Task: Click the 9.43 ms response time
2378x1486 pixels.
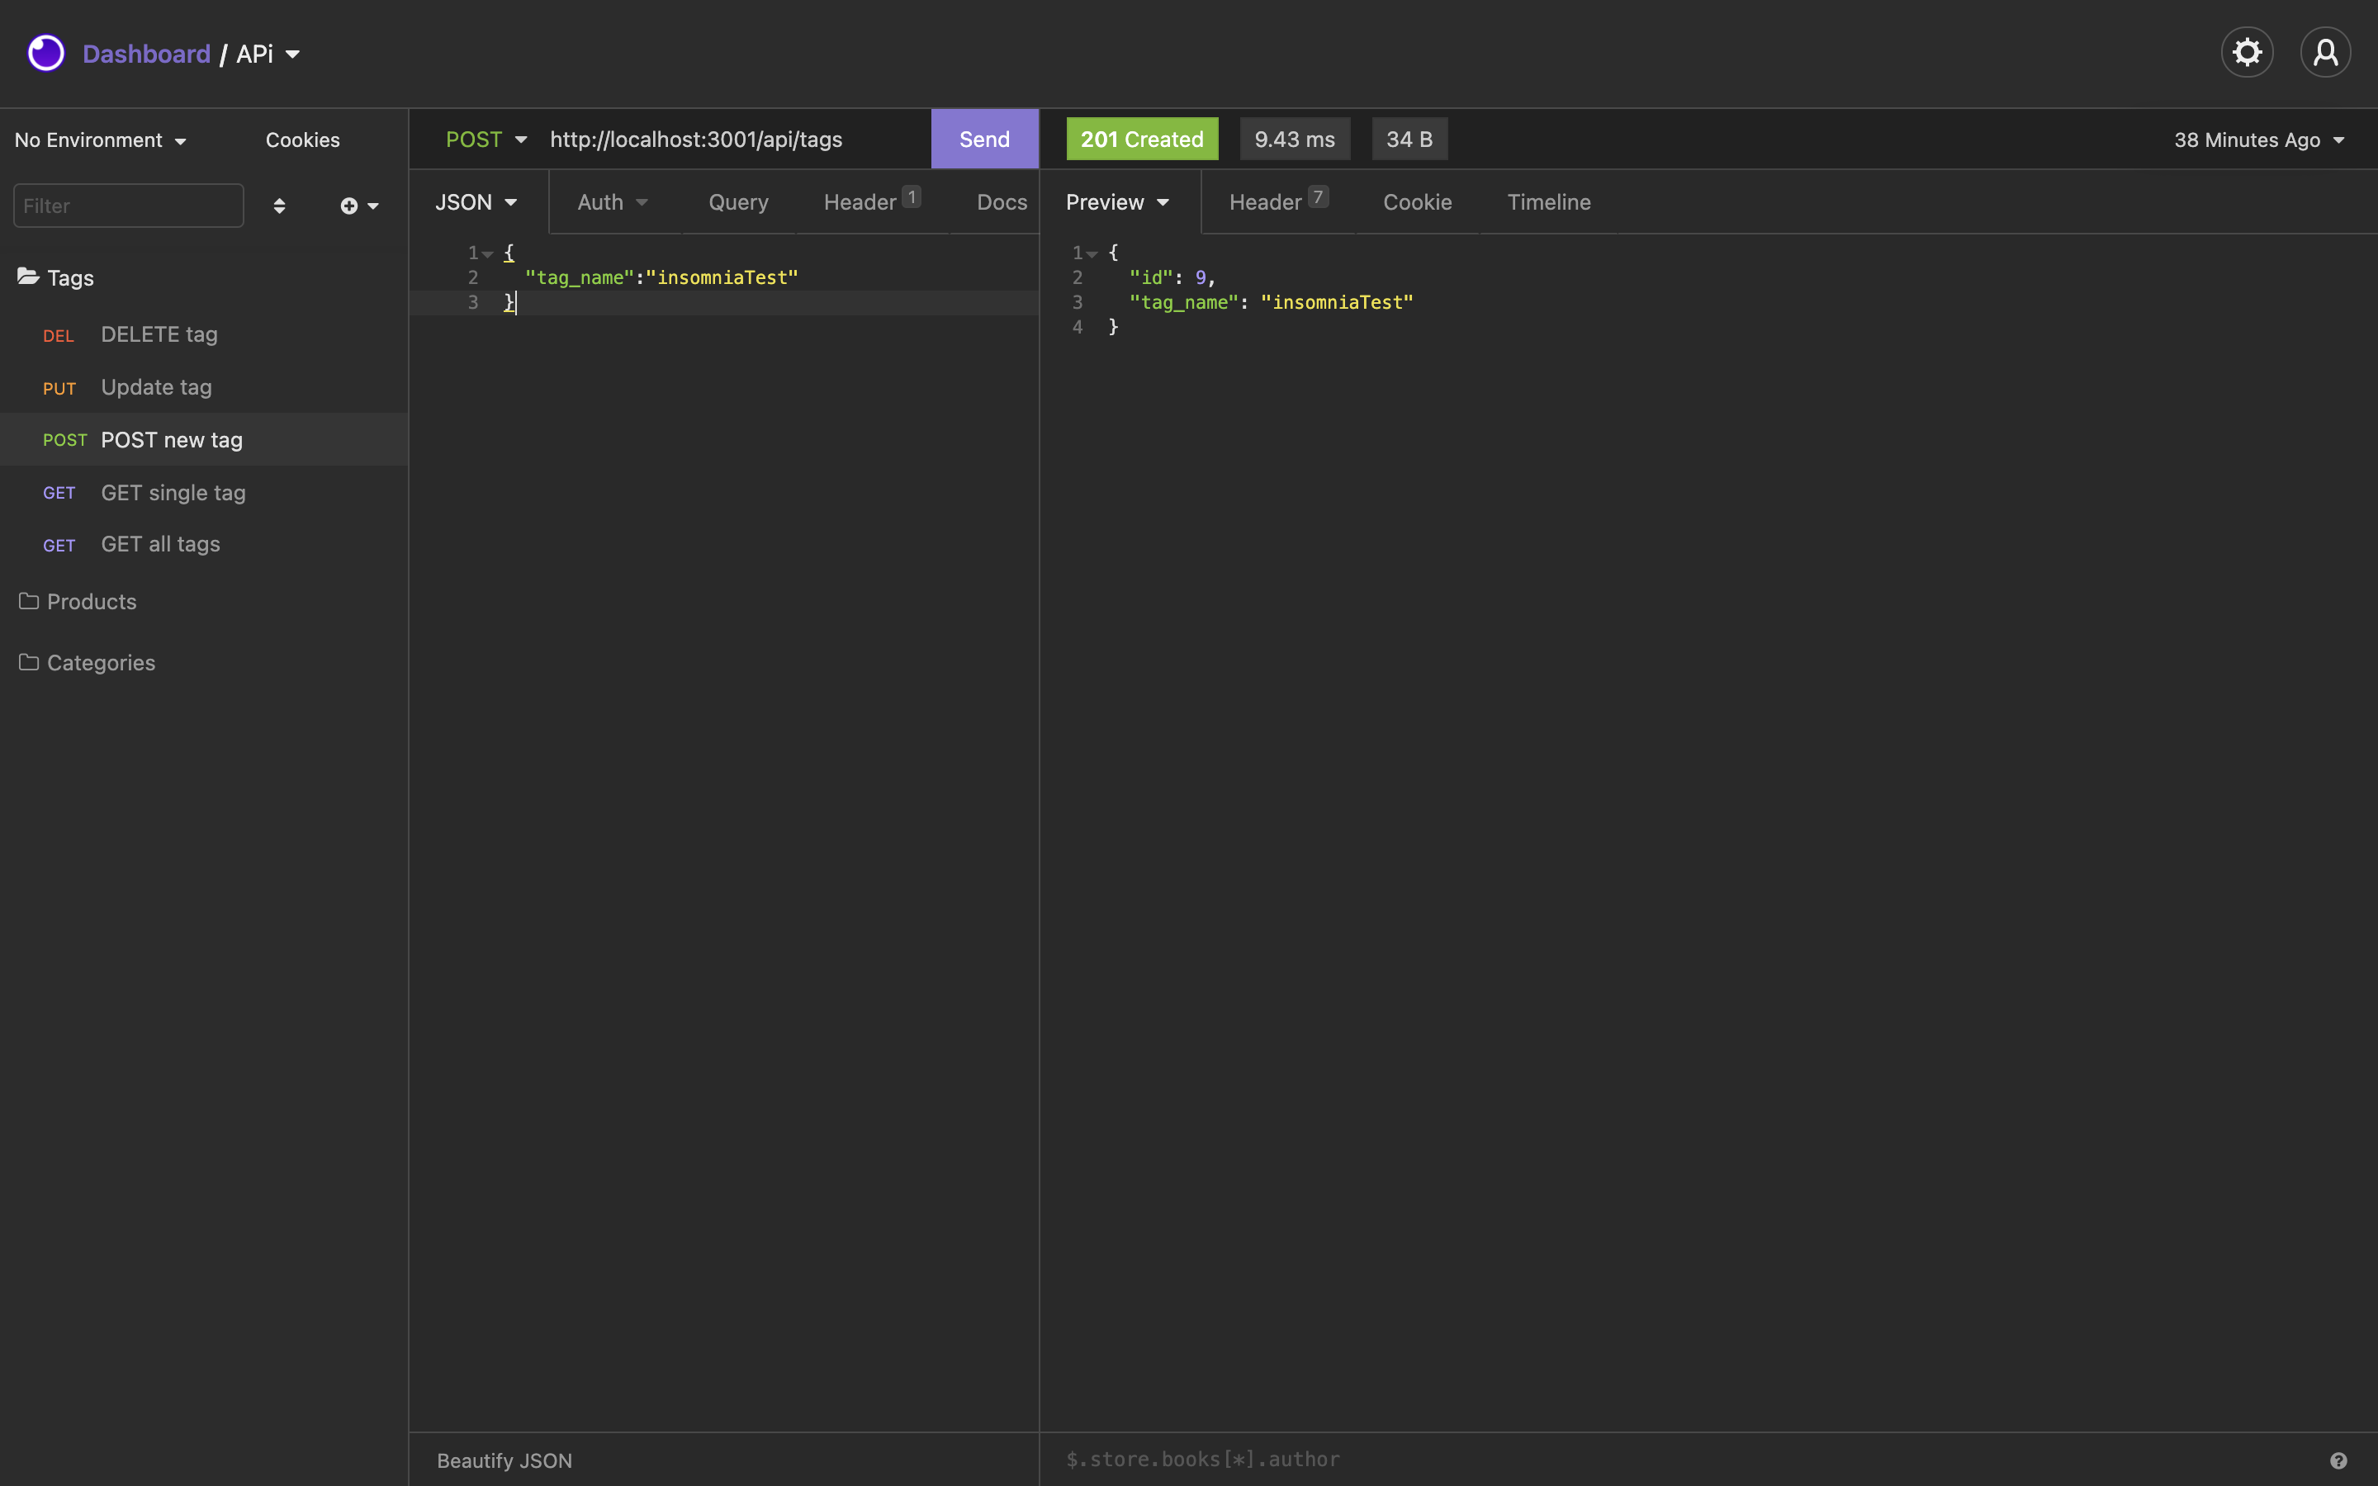Action: [x=1294, y=139]
